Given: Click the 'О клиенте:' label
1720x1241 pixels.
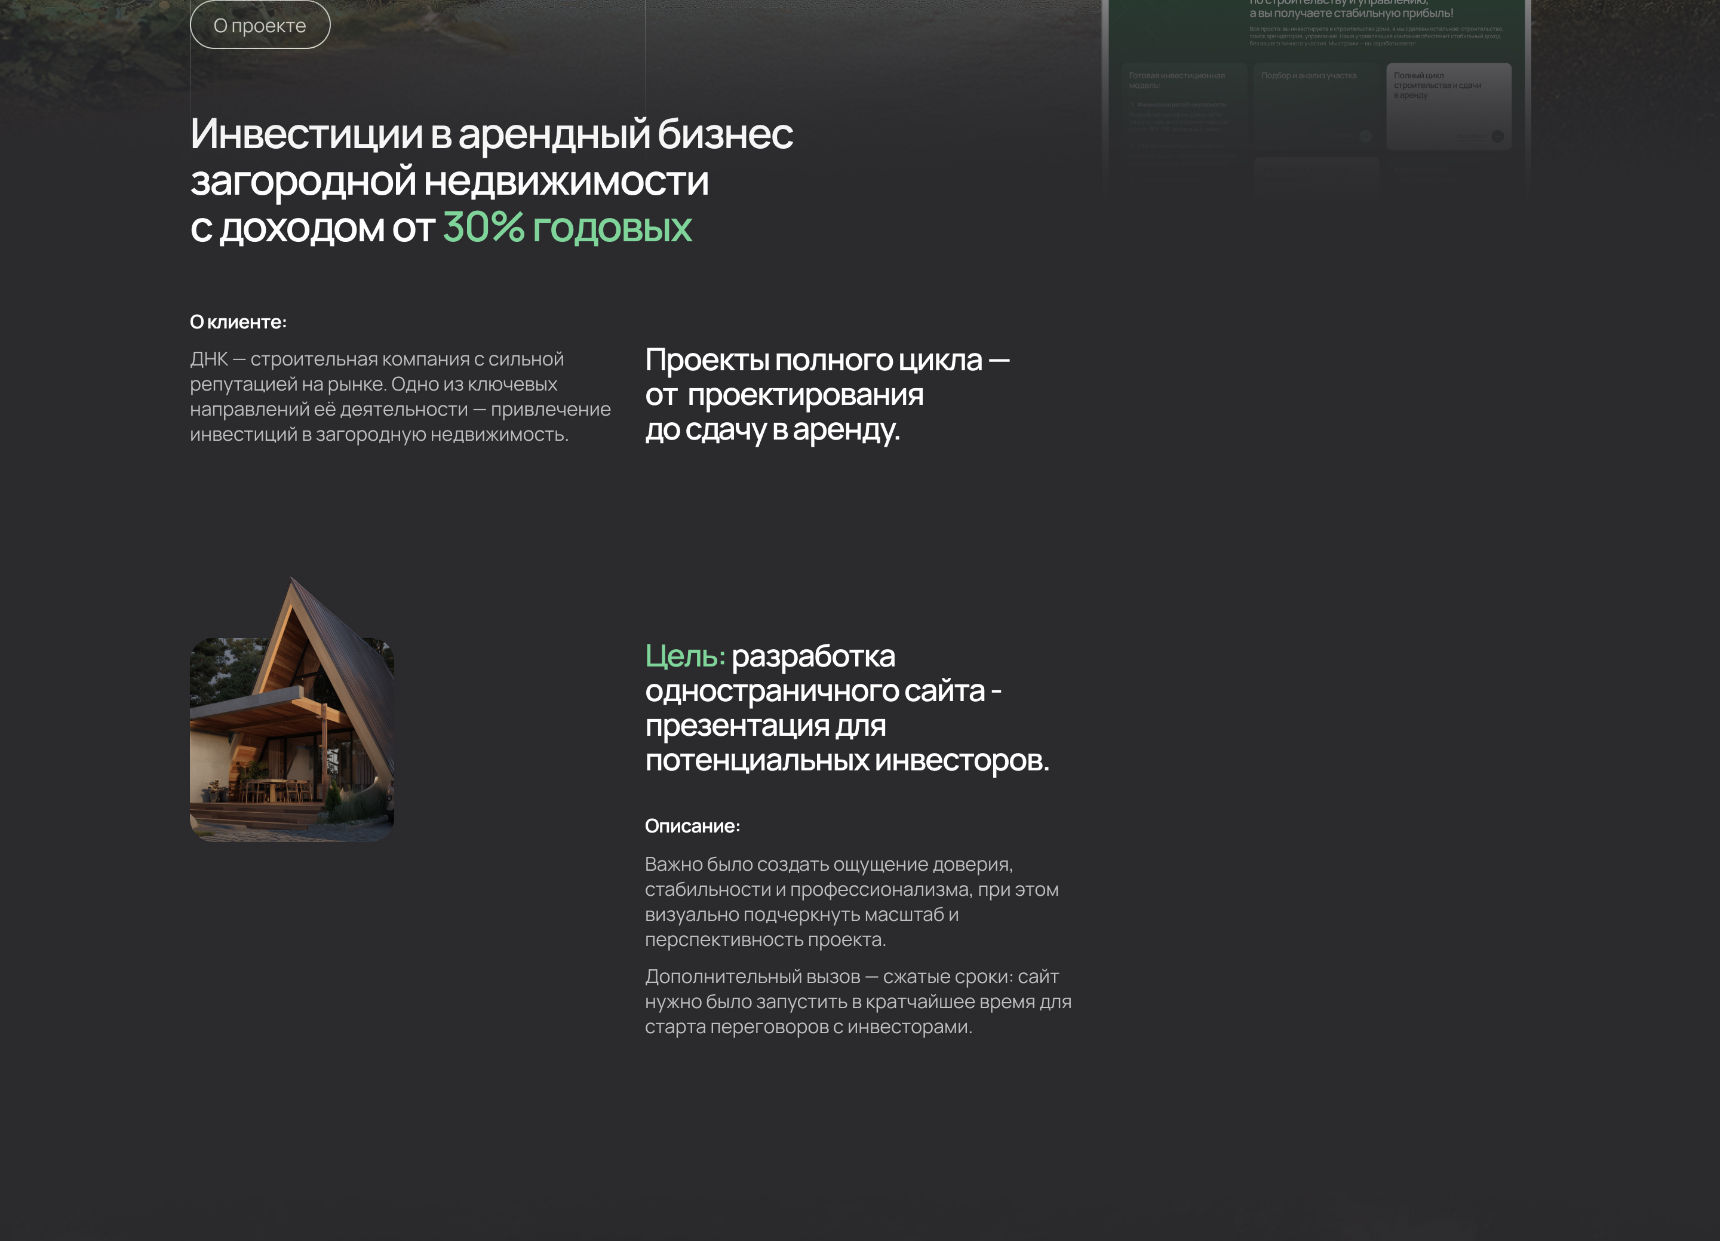Looking at the screenshot, I should [238, 322].
